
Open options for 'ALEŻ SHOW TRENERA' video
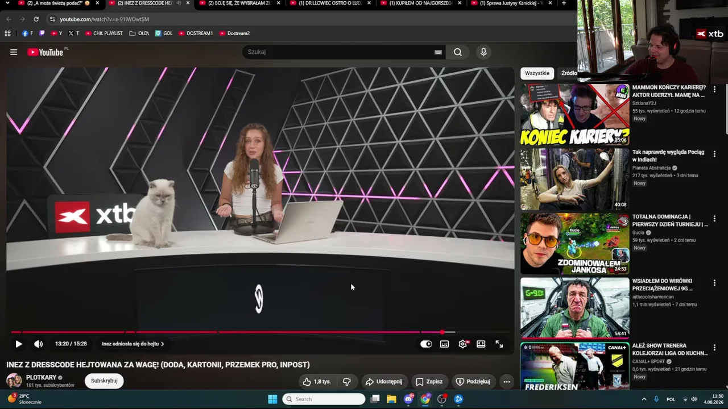[714, 348]
